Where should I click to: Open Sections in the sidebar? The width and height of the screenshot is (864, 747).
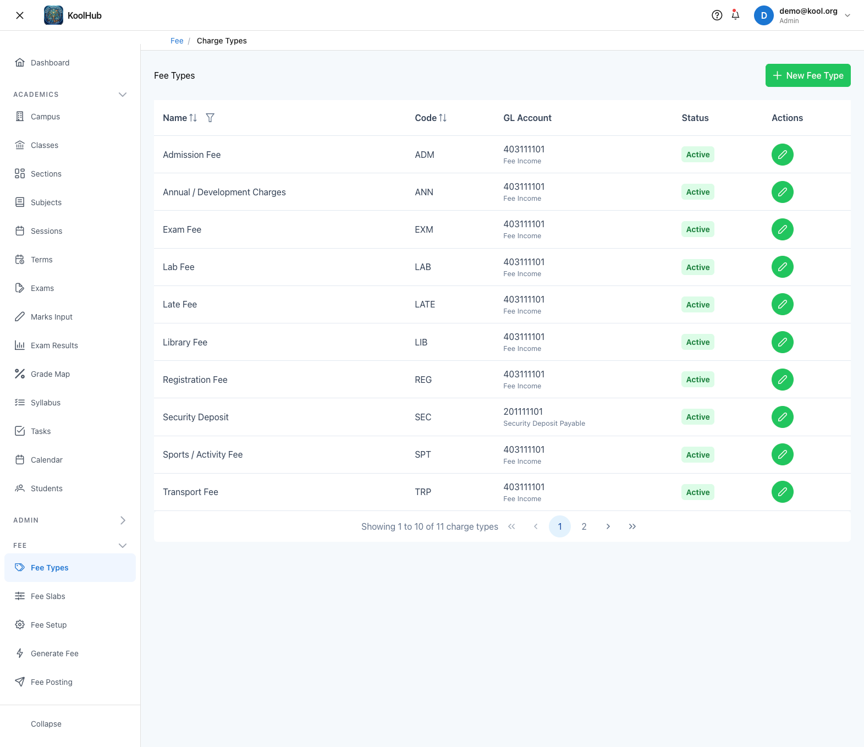click(x=70, y=174)
